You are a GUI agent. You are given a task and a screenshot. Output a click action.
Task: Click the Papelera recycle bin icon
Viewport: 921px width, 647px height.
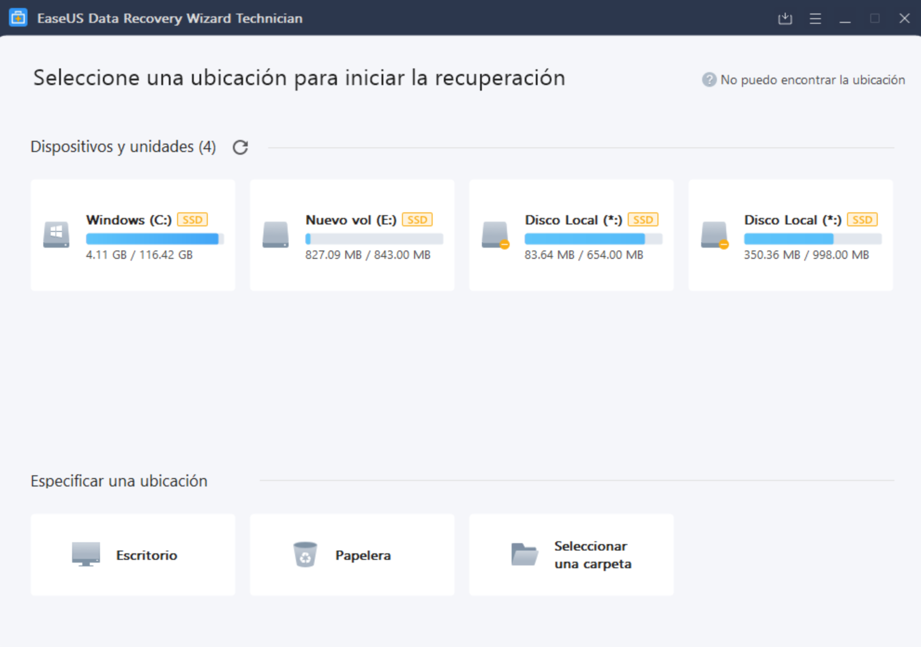click(305, 554)
